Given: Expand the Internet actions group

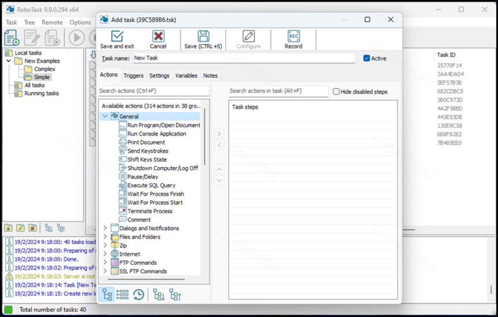Looking at the screenshot, I should (105, 253).
